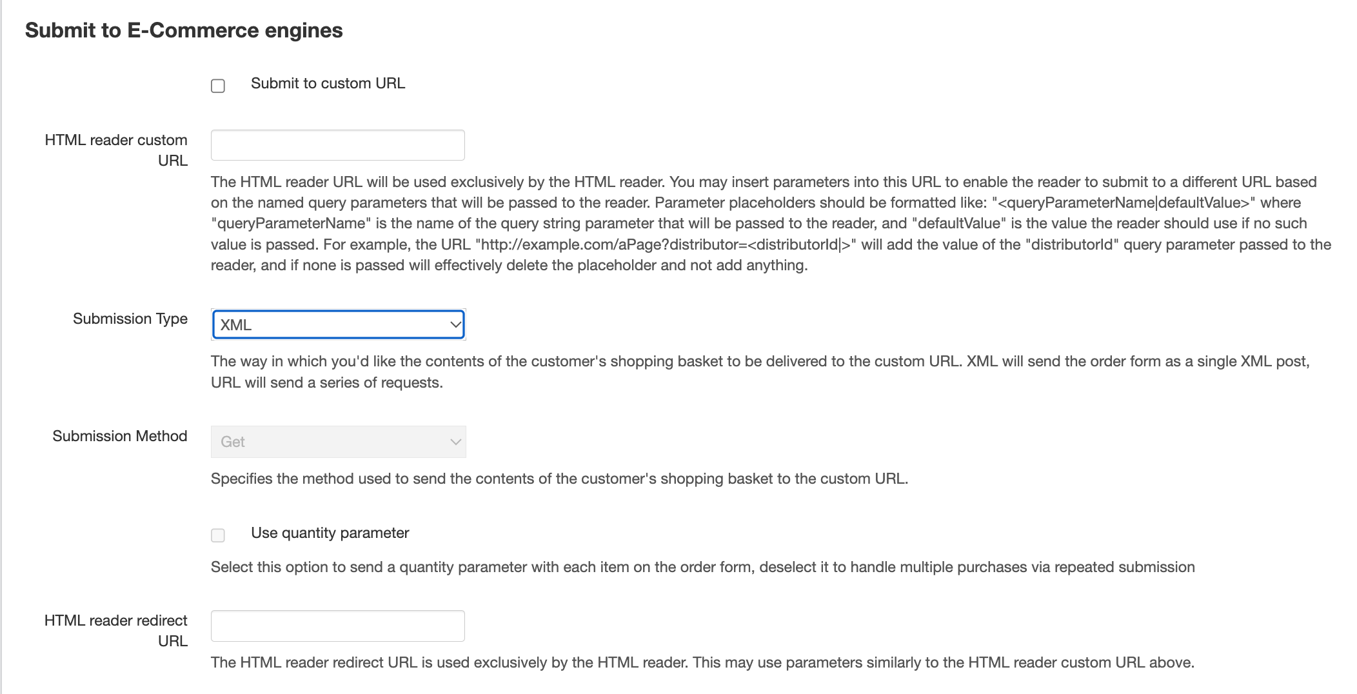Click the "HTML reader redirect URL" field label
Viewport: 1357px width, 694px height.
click(x=116, y=630)
